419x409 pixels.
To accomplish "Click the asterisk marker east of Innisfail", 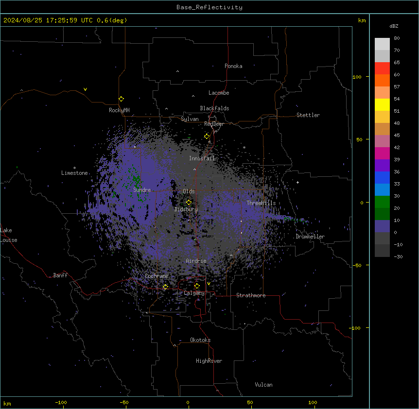I will [244, 147].
